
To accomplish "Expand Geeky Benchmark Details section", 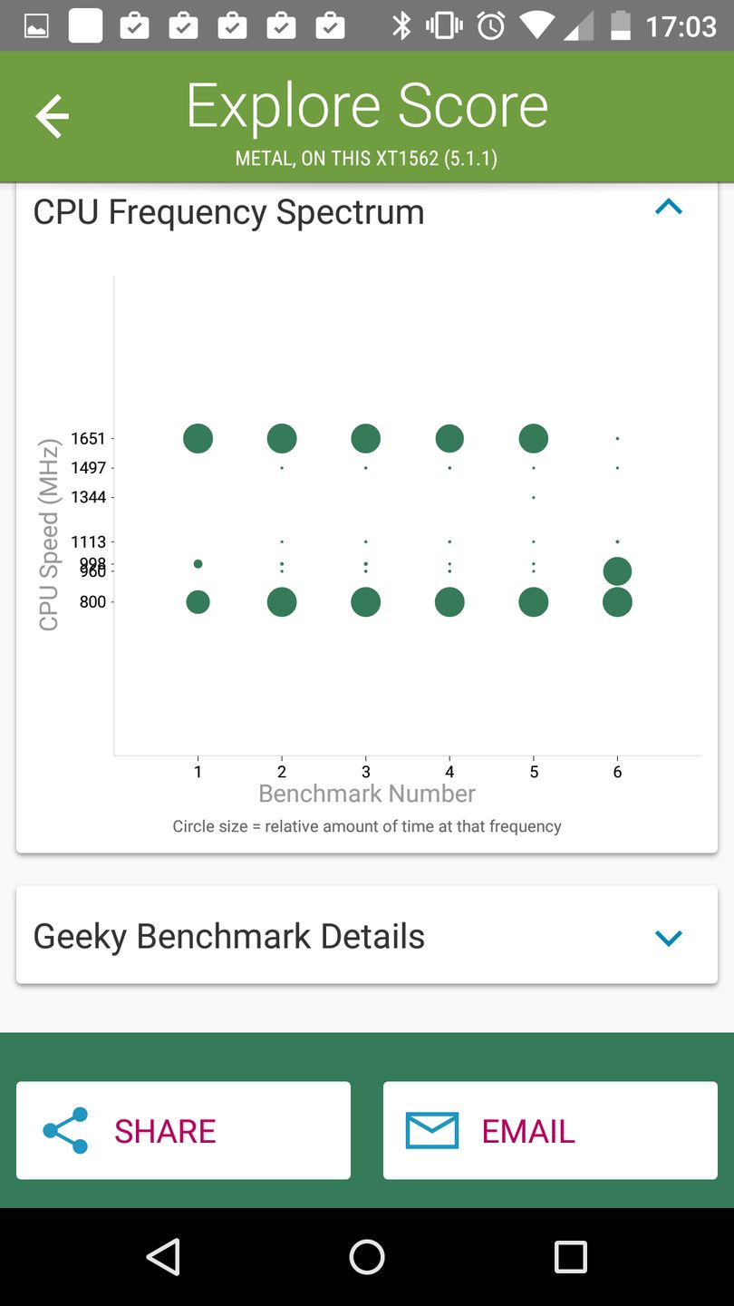I will coord(668,938).
